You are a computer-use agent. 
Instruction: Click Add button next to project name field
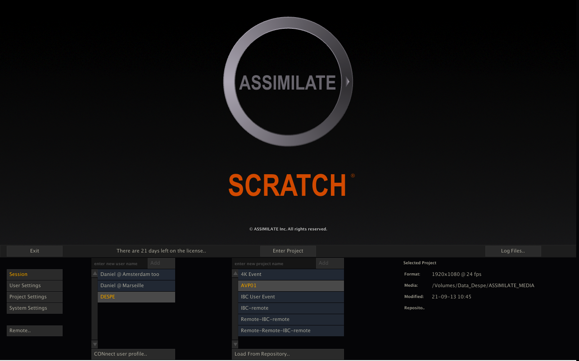coord(330,263)
